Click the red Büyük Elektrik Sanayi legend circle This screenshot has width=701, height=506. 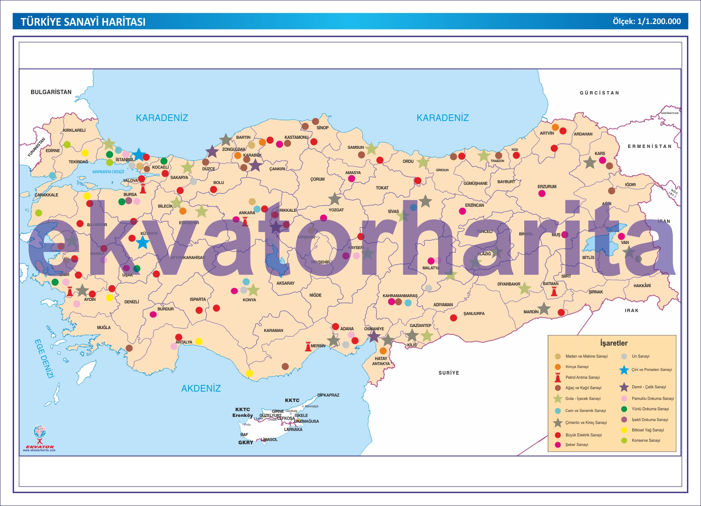(558, 435)
